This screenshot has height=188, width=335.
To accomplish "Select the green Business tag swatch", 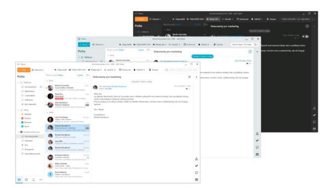I will click(x=22, y=122).
